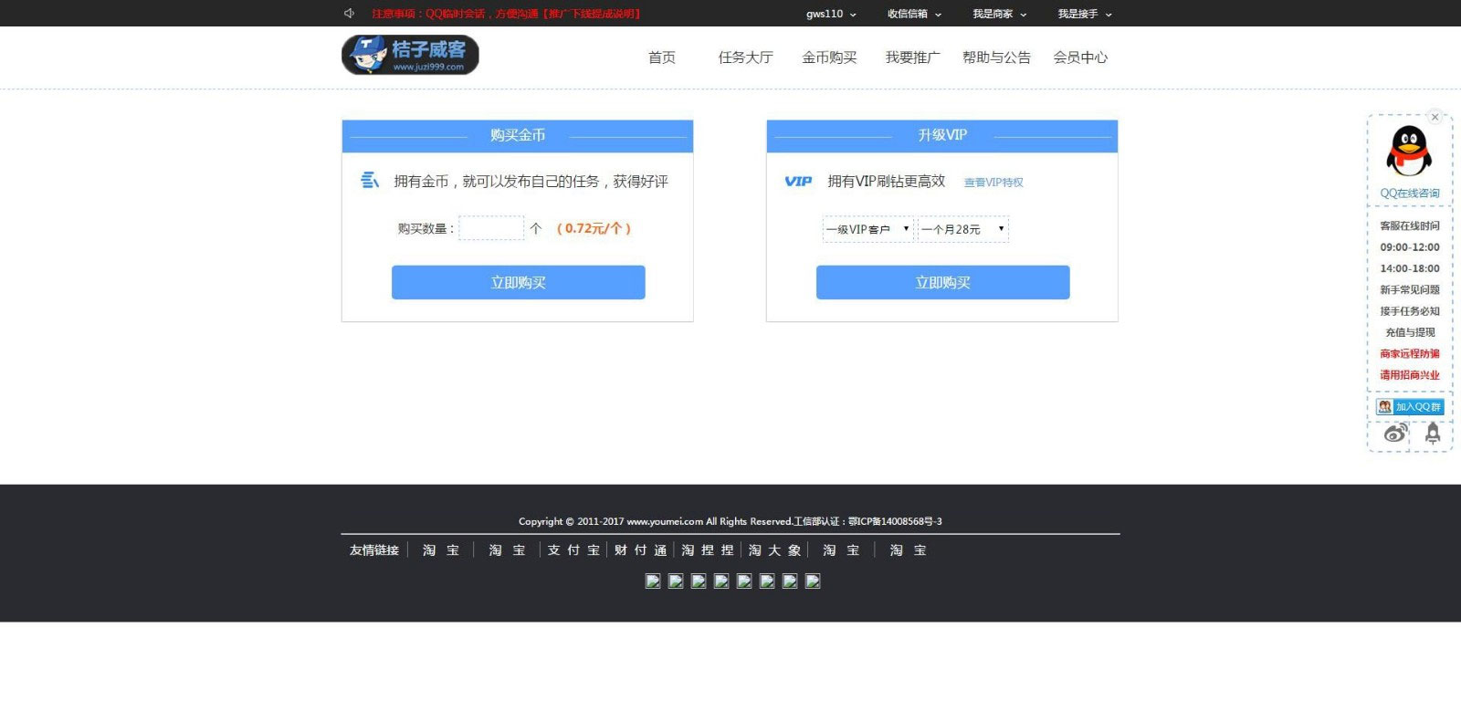The image size is (1461, 701).
Task: Click the gold coin stack icon
Action: (370, 181)
